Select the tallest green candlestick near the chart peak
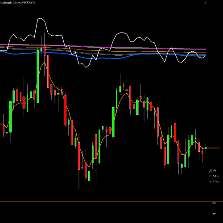This screenshot has width=223, height=223. [38, 76]
